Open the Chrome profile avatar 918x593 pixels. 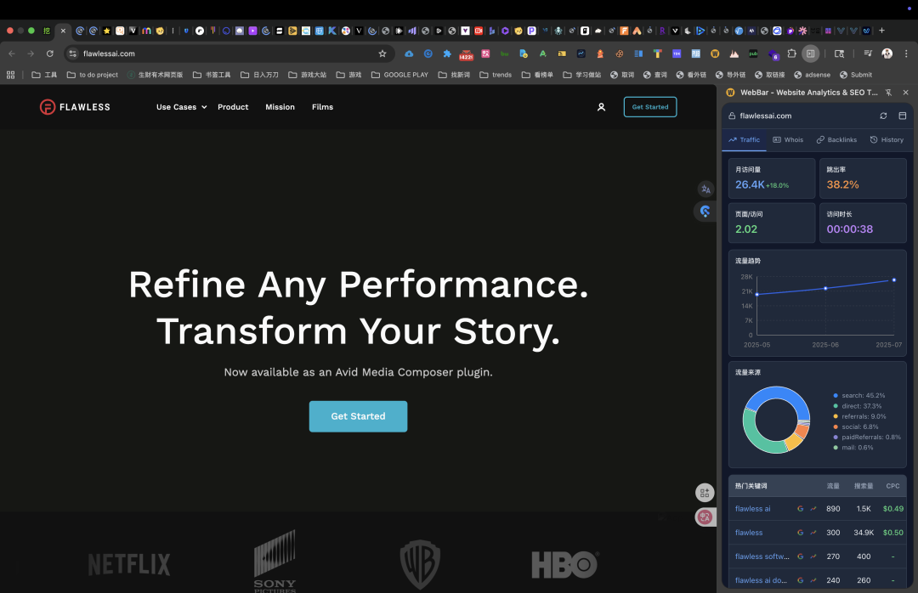887,54
